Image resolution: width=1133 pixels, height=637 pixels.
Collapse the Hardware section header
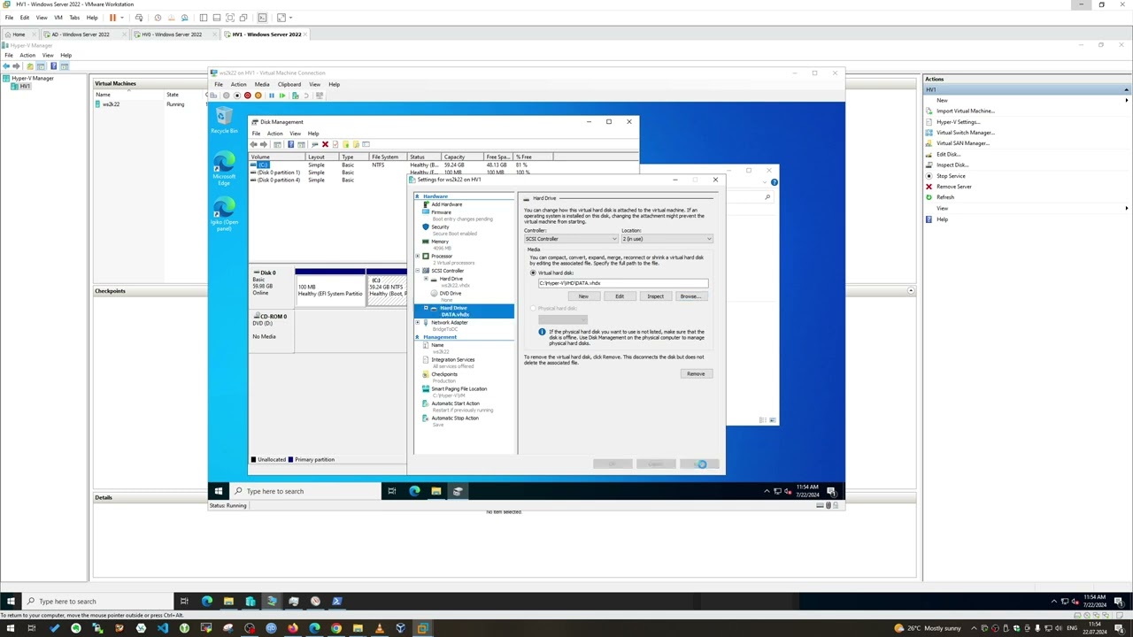418,196
